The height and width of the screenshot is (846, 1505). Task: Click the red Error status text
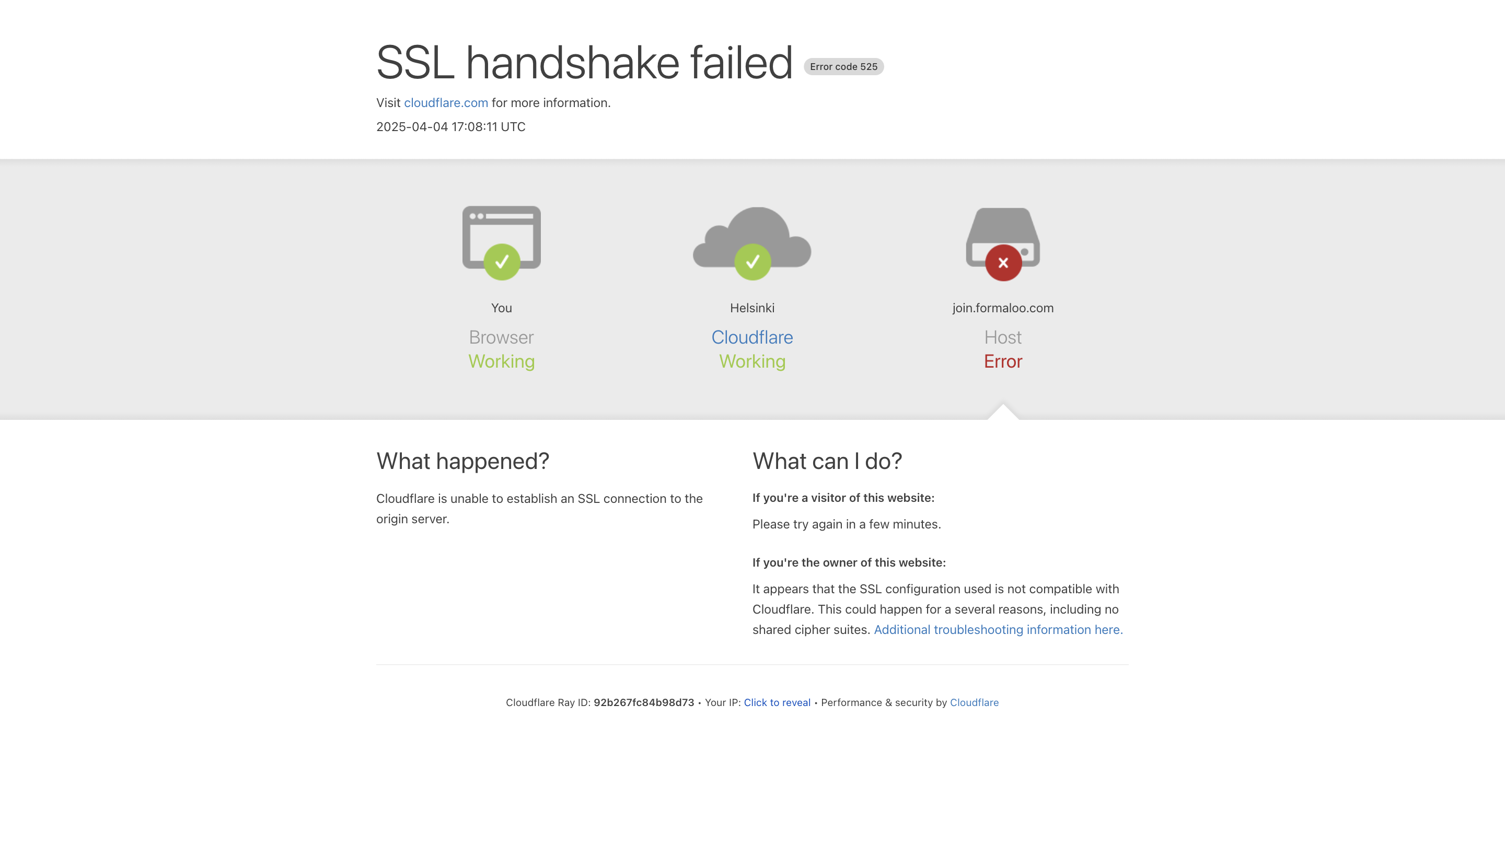[1003, 361]
